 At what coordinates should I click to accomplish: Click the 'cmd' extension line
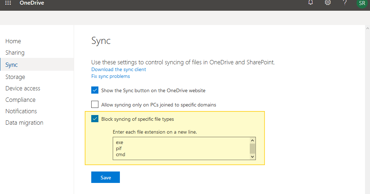pyautogui.click(x=120, y=155)
